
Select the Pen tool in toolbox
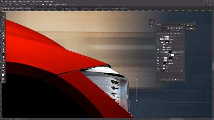click(x=3, y=54)
